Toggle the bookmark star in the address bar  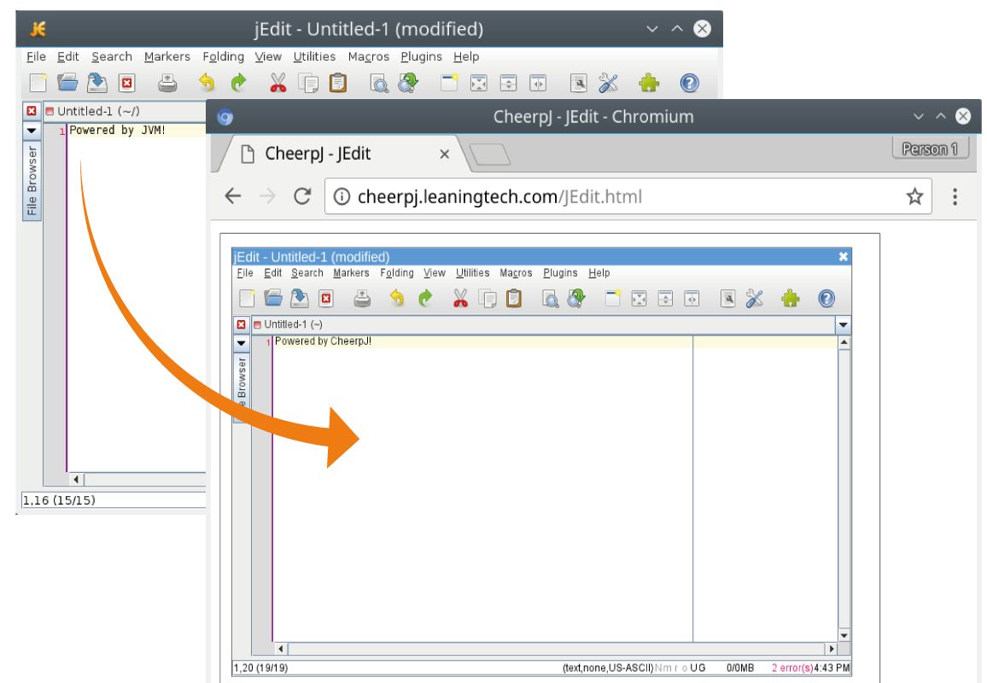coord(914,196)
